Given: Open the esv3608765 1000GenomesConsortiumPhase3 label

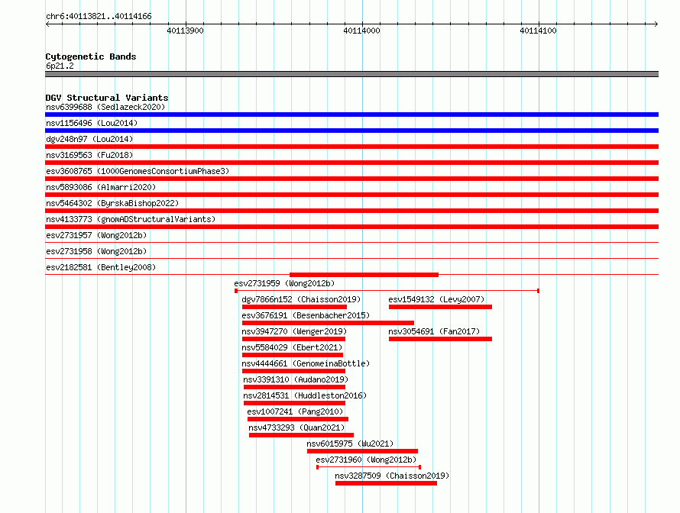Looking at the screenshot, I should (x=138, y=171).
